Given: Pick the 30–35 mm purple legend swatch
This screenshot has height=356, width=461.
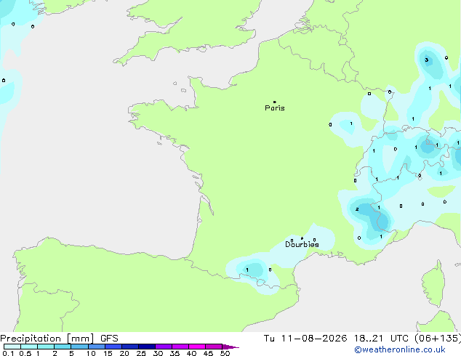Looking at the screenshot, I should [164, 347].
